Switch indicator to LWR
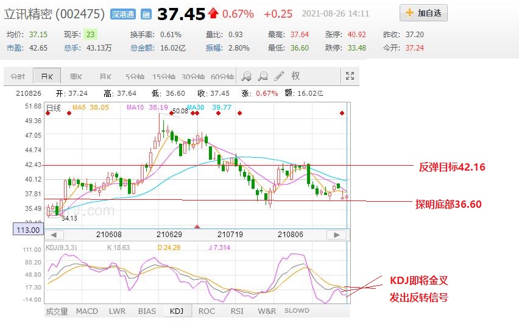The height and width of the screenshot is (323, 519). coord(117,311)
